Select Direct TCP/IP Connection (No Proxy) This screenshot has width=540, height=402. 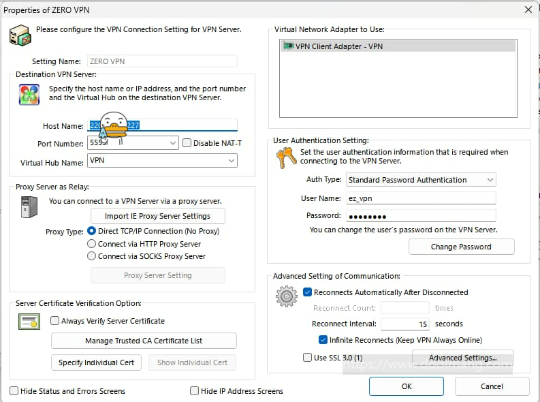(x=91, y=231)
